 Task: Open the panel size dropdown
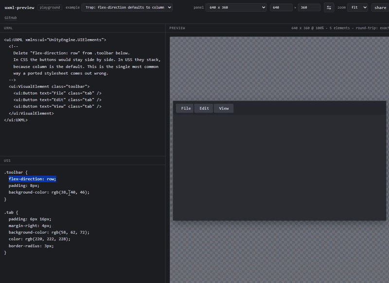coord(236,7)
